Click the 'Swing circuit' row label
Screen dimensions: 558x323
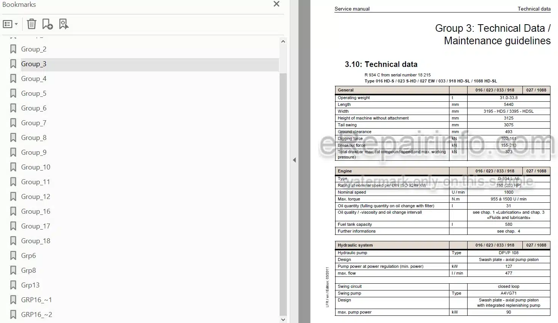pos(350,286)
